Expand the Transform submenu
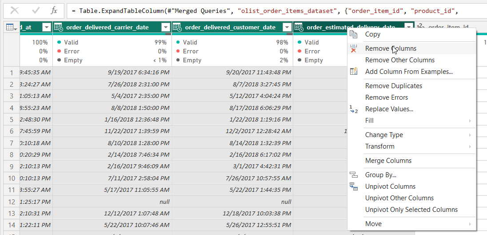The width and height of the screenshot is (487, 235). [411, 146]
